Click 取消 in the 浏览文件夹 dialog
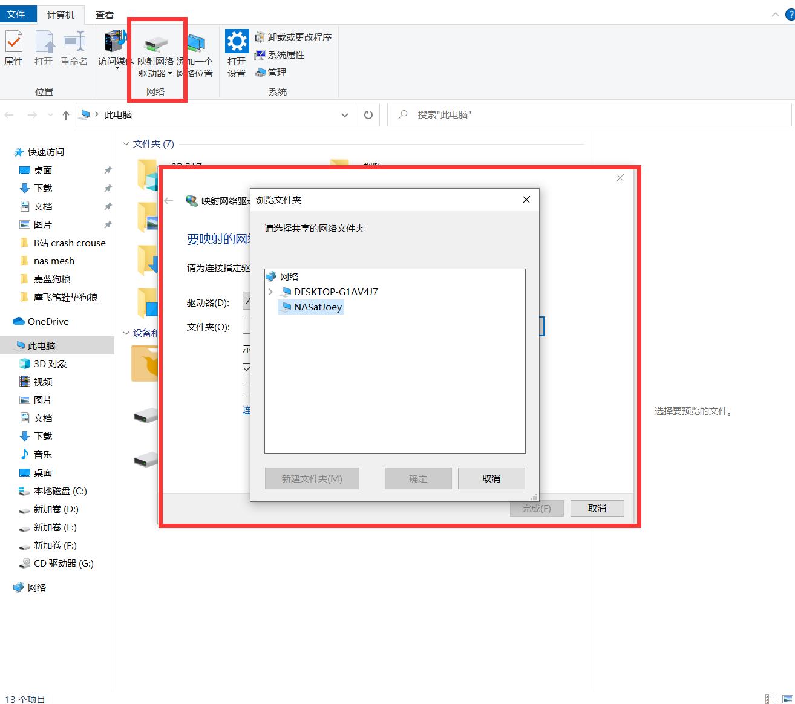Image resolution: width=795 pixels, height=704 pixels. (491, 478)
